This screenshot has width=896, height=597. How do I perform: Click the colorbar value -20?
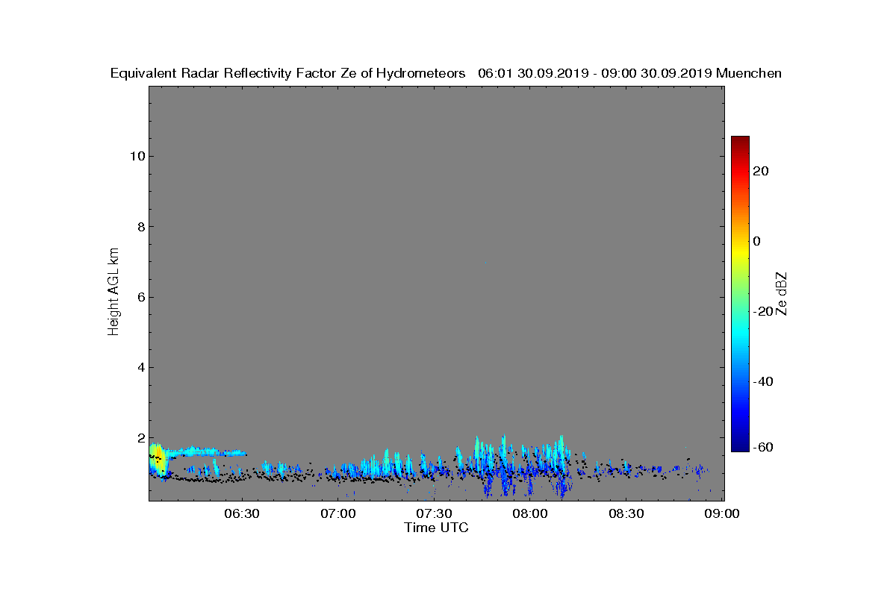click(761, 312)
